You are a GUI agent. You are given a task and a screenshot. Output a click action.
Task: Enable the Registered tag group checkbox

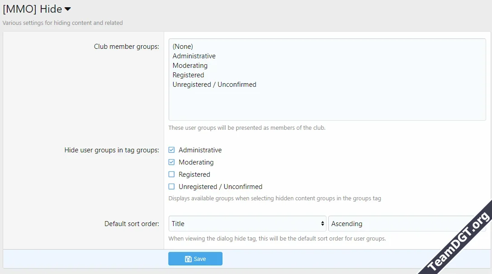click(171, 175)
